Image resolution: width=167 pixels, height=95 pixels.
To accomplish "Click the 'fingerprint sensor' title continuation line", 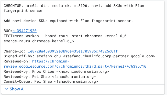I will 23,10.
